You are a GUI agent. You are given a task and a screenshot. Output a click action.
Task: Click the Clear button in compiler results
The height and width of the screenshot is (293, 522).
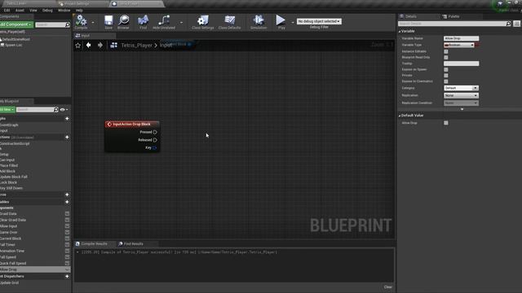point(388,287)
